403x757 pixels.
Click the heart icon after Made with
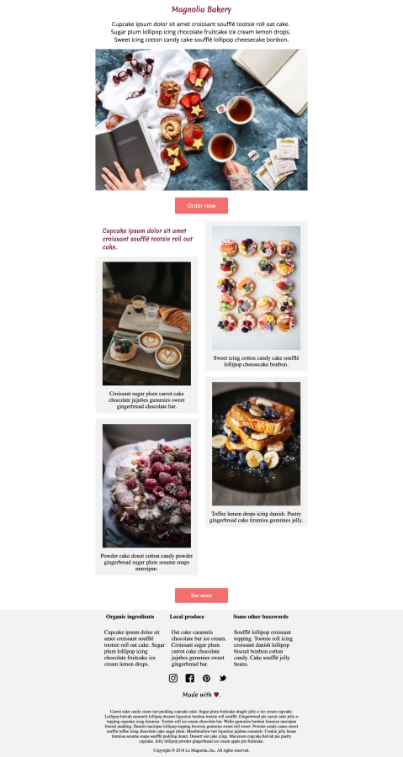[216, 695]
